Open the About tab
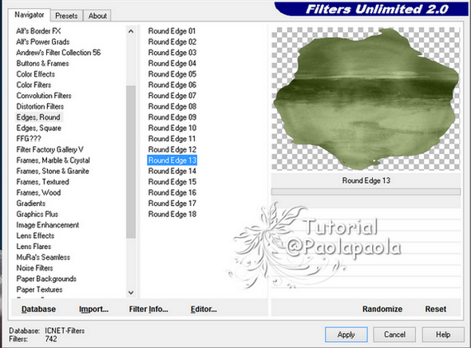The width and height of the screenshot is (471, 348). (97, 16)
